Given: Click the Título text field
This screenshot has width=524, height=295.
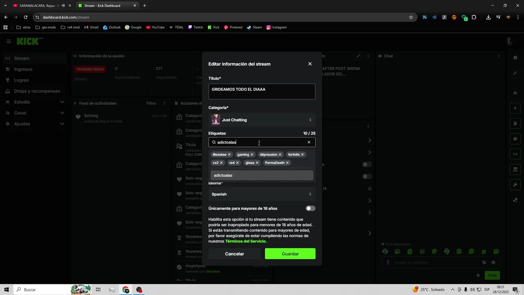Looking at the screenshot, I should click(x=262, y=91).
